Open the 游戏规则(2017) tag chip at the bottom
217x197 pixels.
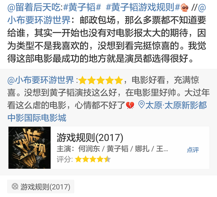click(x=41, y=186)
